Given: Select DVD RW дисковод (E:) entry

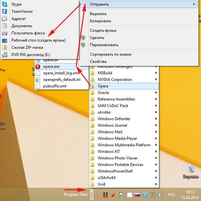Looking at the screenshot, I should (39, 55).
